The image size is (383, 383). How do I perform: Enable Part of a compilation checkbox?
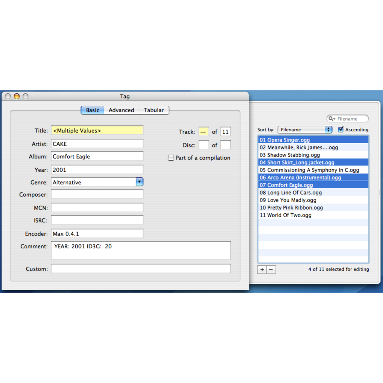tap(171, 158)
